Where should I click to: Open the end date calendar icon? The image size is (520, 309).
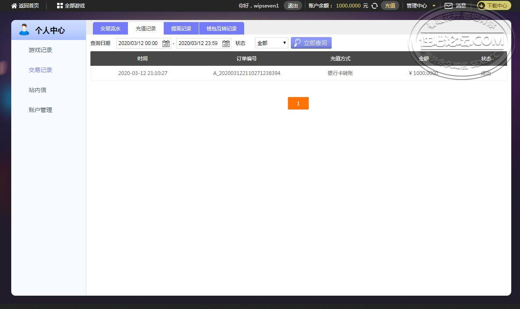pos(226,43)
